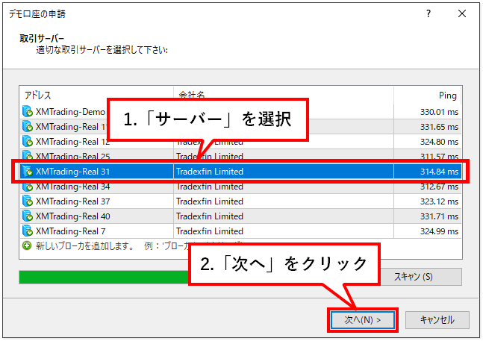Select the XMTrading-Real 7 server

coord(240,231)
